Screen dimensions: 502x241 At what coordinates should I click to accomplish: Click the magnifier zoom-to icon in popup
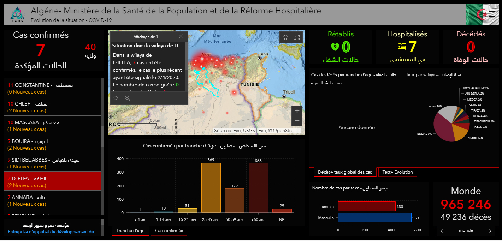[x=128, y=98]
